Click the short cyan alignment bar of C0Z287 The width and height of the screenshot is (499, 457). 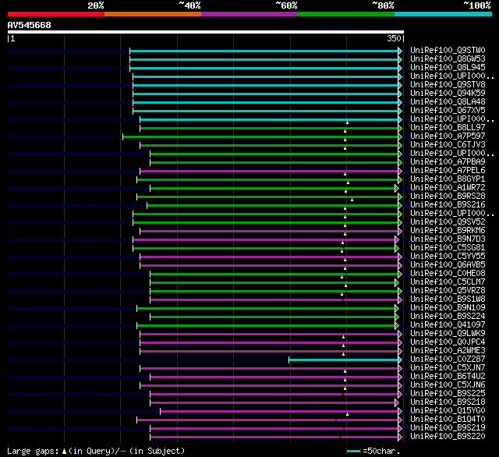(x=345, y=360)
